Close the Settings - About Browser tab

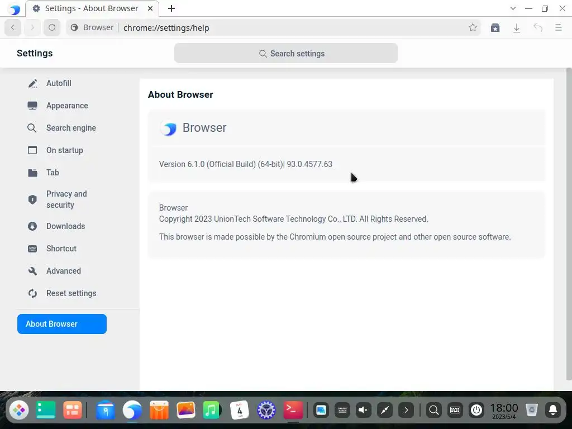150,8
